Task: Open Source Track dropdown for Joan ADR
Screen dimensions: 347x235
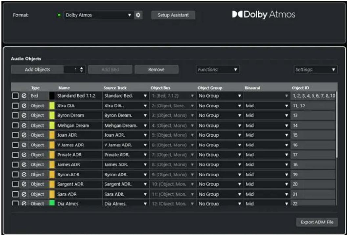Action: [x=126, y=135]
